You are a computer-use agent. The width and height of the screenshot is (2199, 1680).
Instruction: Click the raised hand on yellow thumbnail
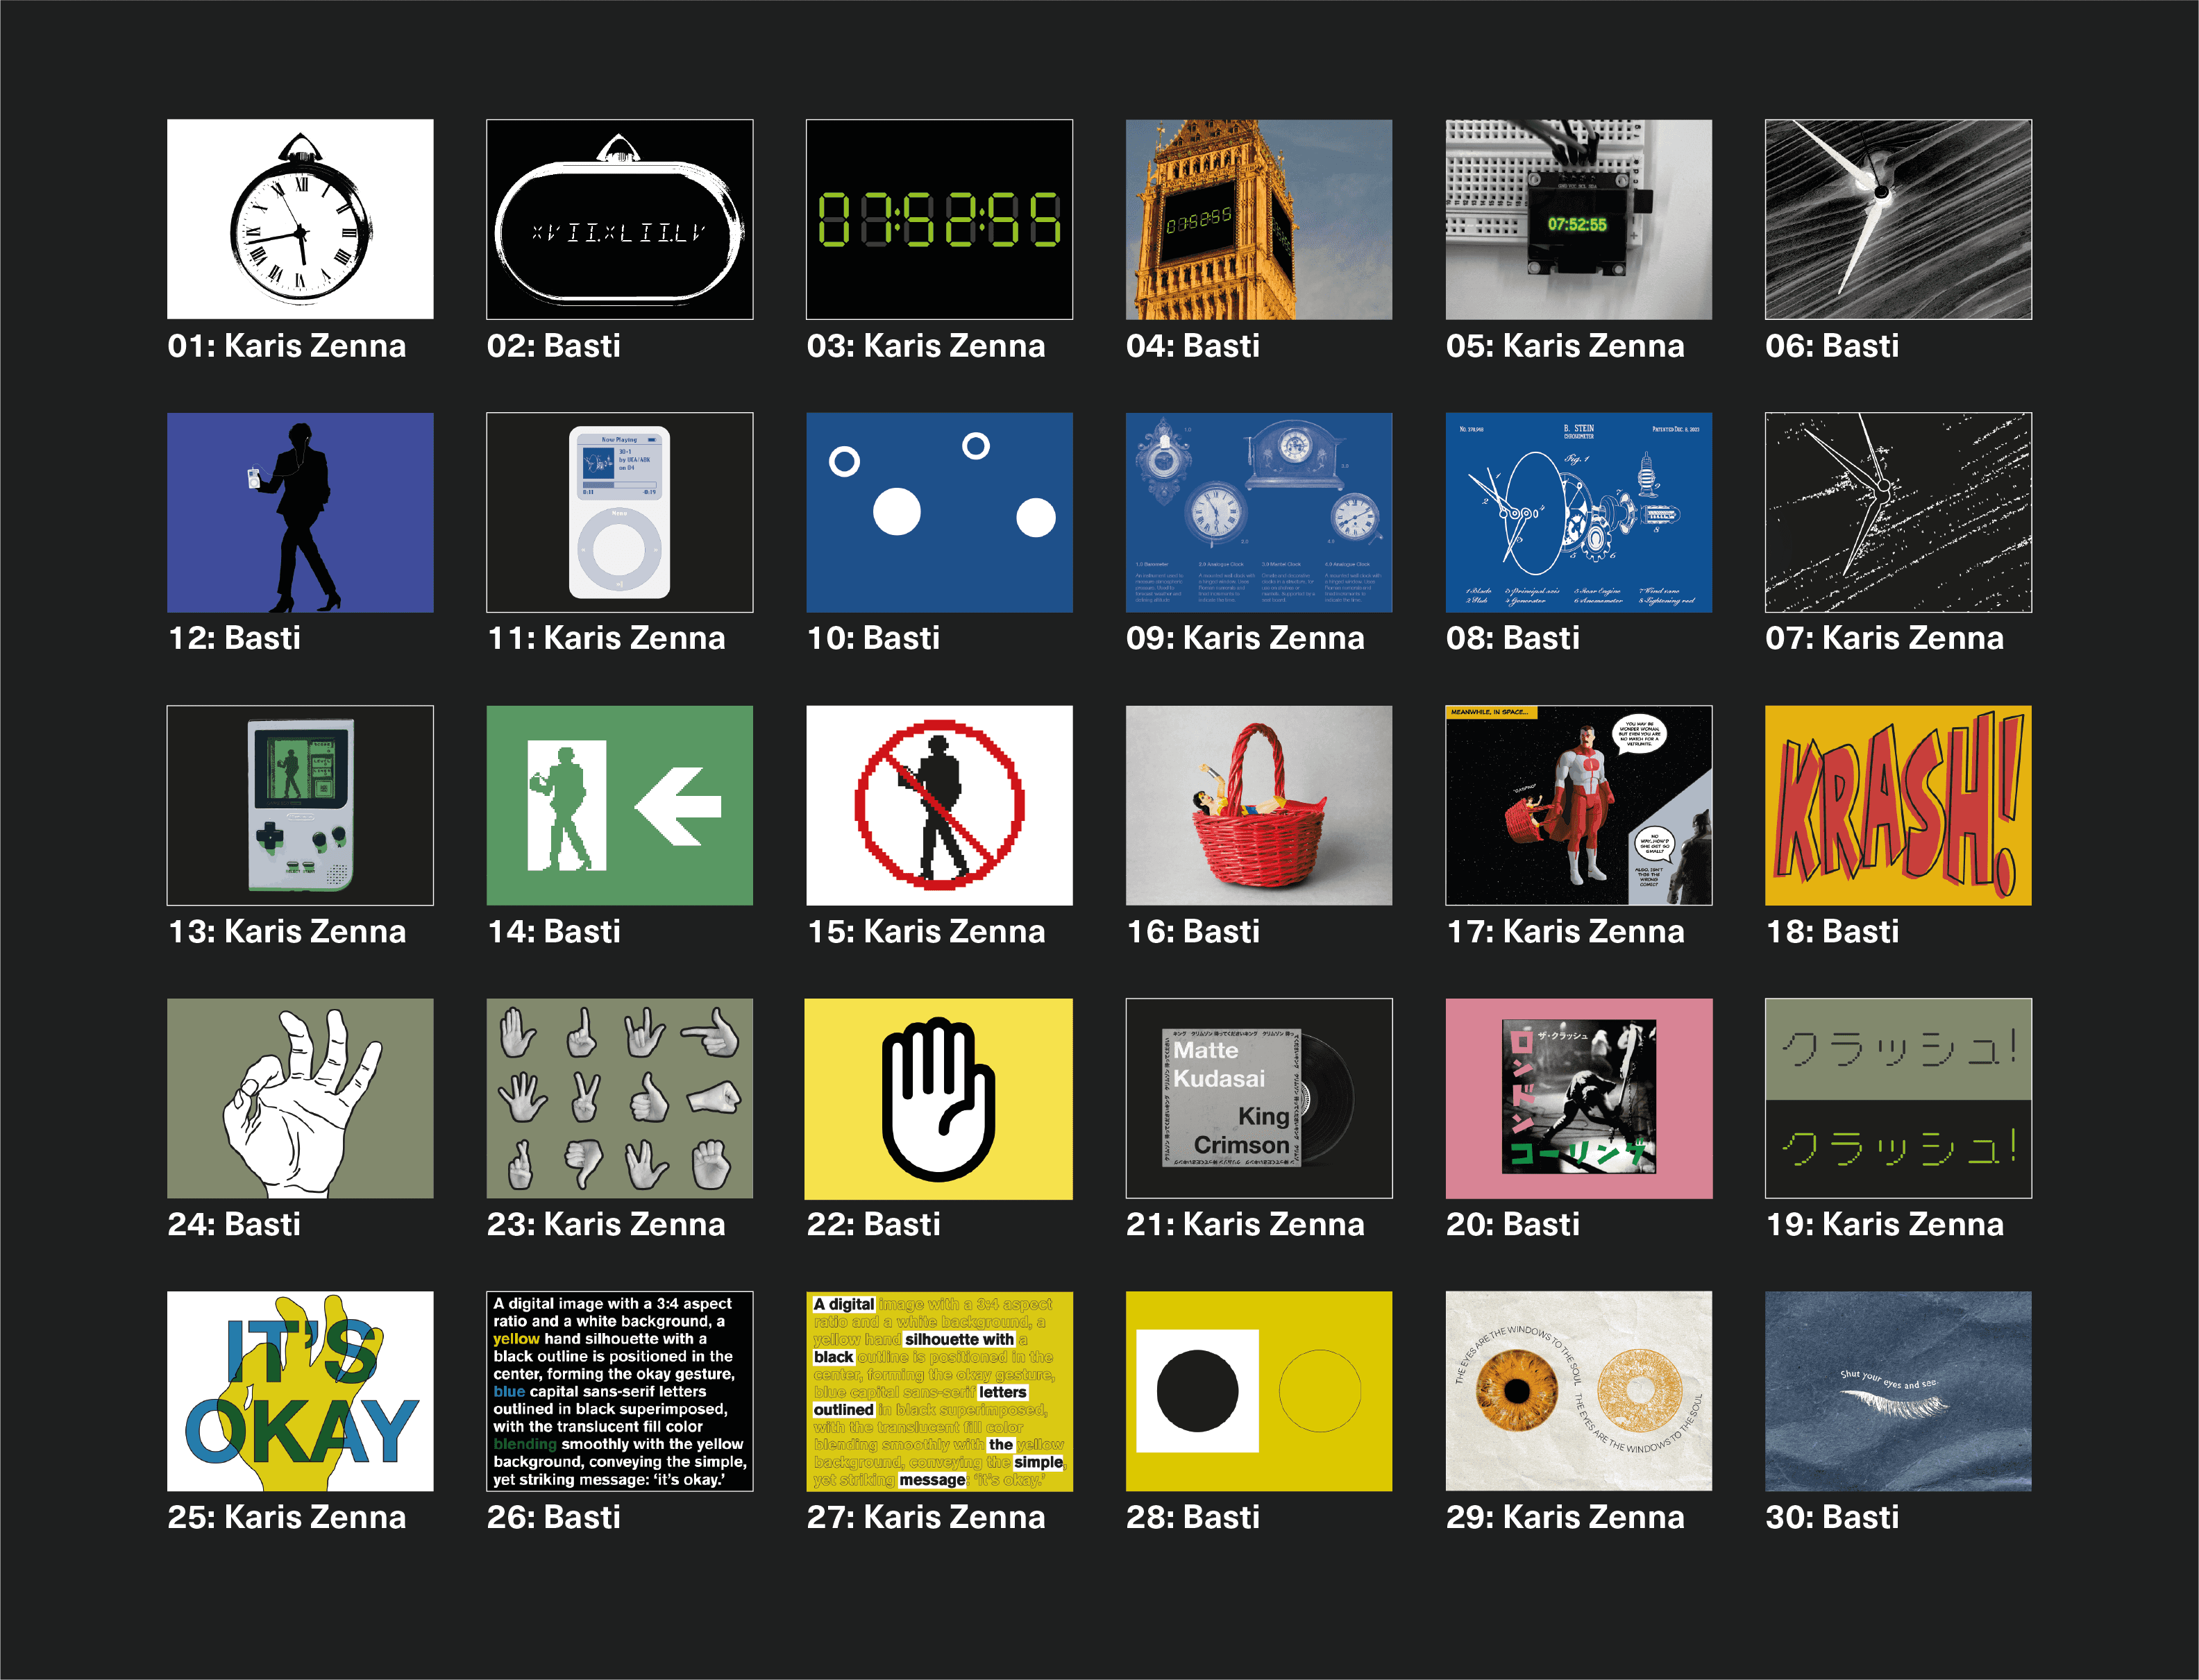pyautogui.click(x=939, y=1098)
